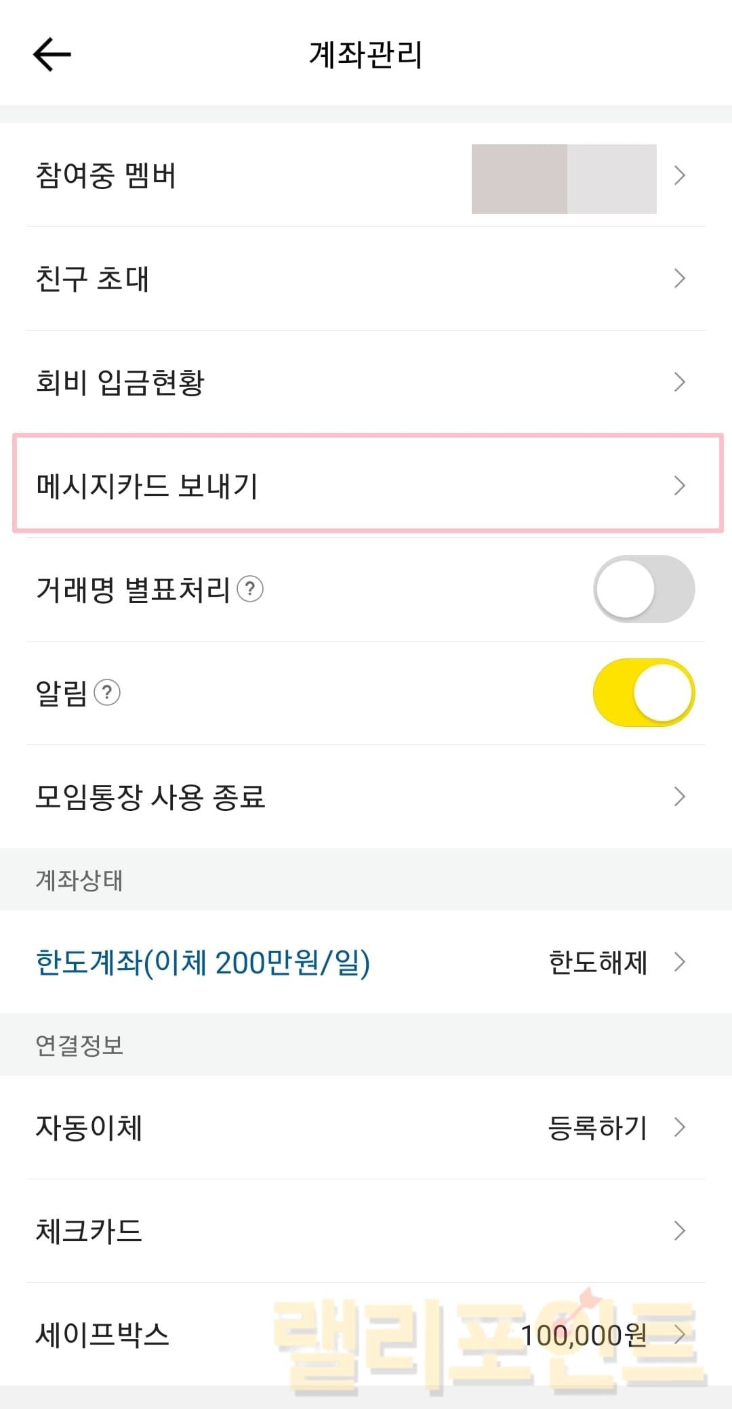
Task: Click chevron icon on 세이프박스 row
Action: click(x=680, y=1335)
